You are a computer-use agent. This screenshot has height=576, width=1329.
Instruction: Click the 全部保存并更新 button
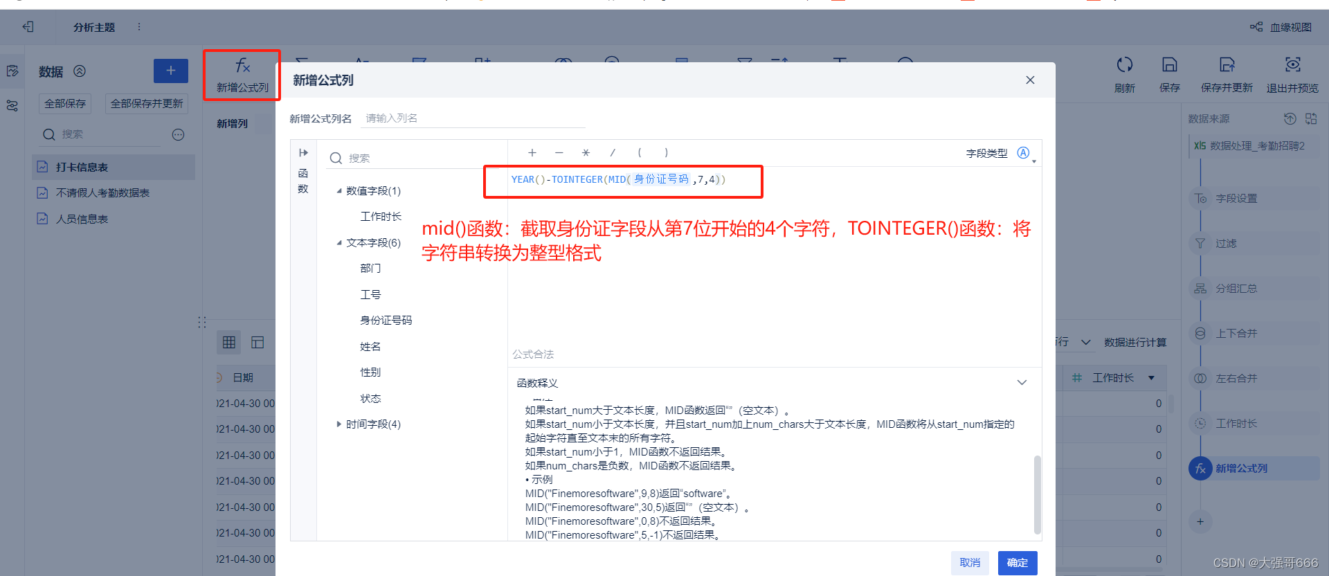click(147, 104)
